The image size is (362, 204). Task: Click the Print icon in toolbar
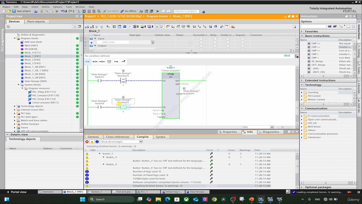[x=36, y=11]
